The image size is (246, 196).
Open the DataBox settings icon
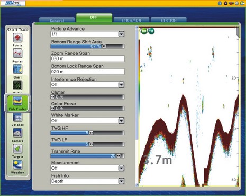click(x=17, y=117)
